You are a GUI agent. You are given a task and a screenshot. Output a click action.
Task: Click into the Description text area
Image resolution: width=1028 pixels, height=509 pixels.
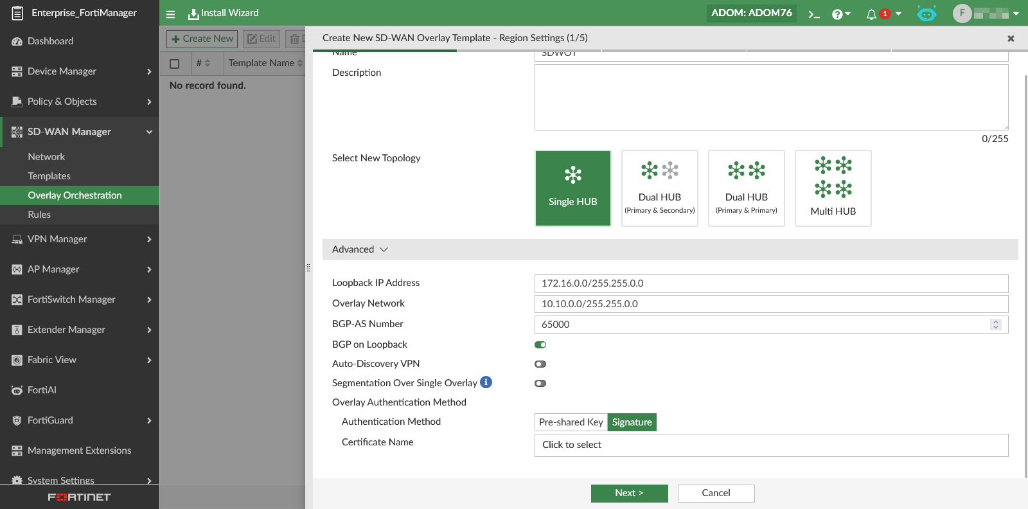(x=771, y=98)
